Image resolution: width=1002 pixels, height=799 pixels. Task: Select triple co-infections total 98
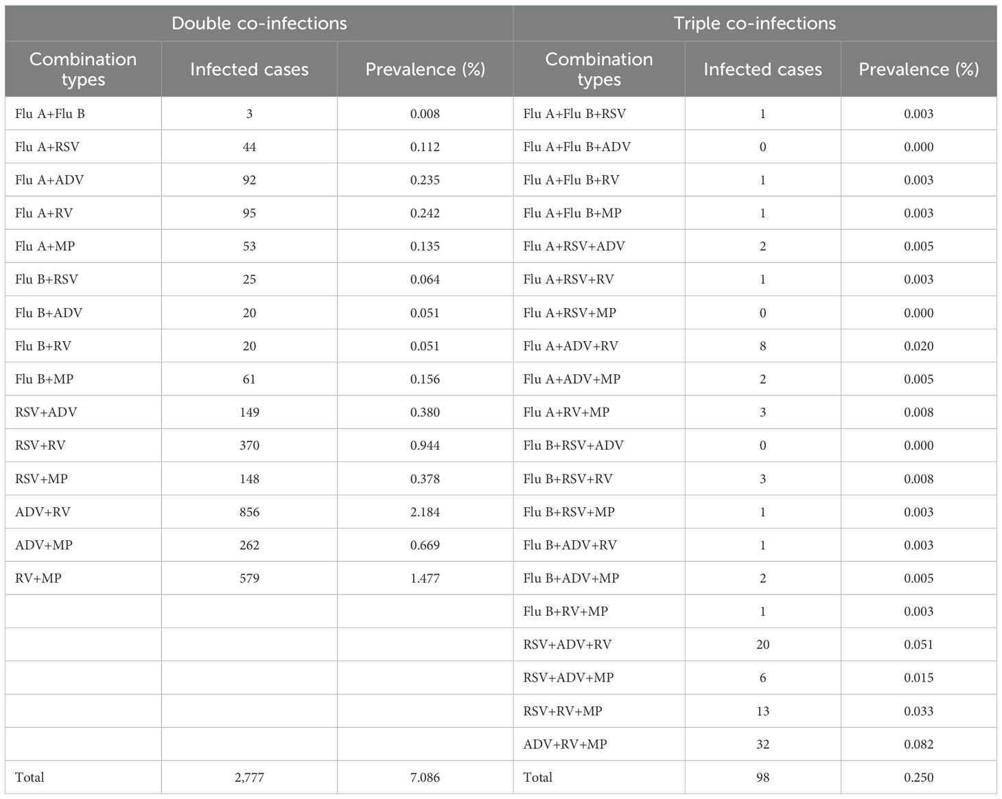coord(762,778)
